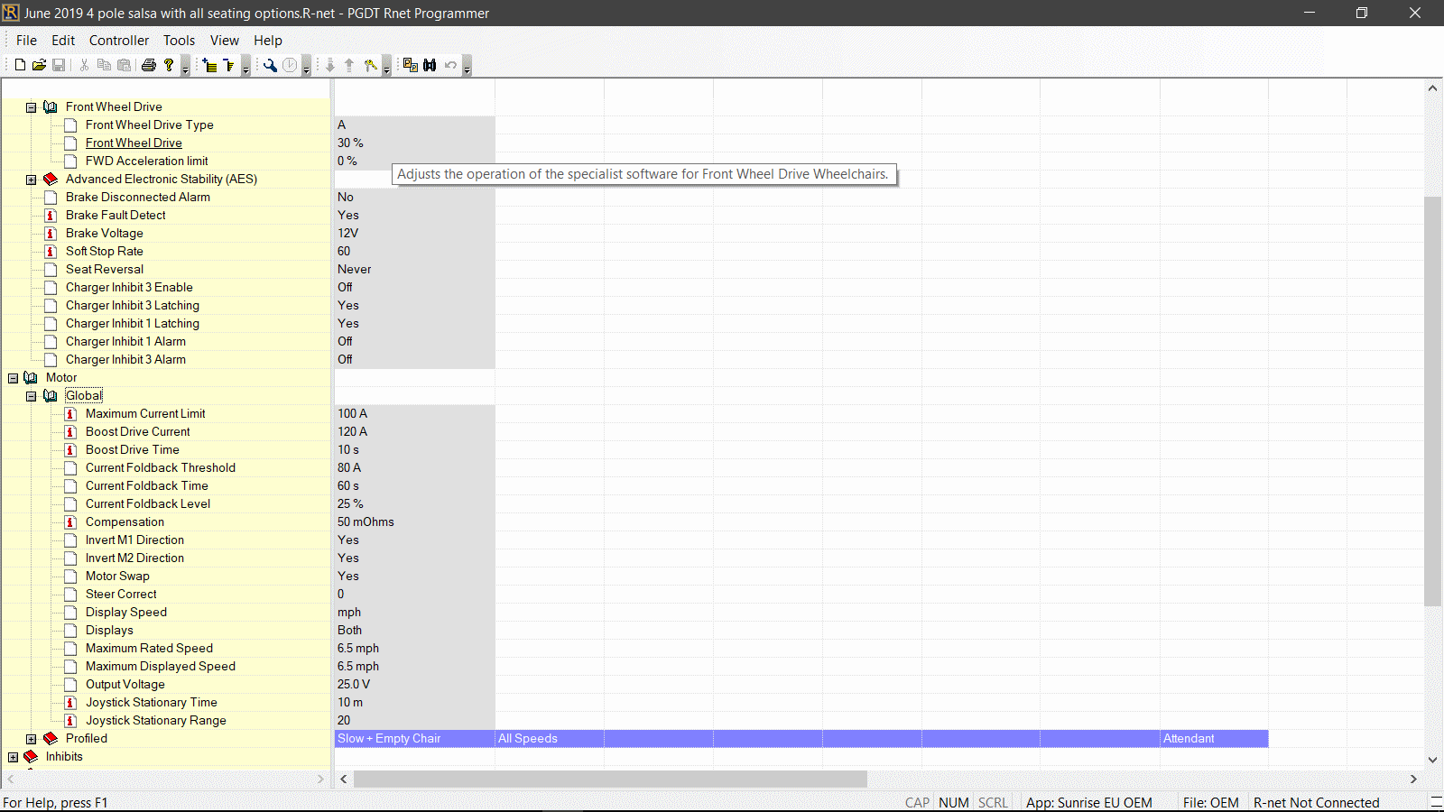1444x812 pixels.
Task: Collapse the Global motor node
Action: pyautogui.click(x=32, y=396)
